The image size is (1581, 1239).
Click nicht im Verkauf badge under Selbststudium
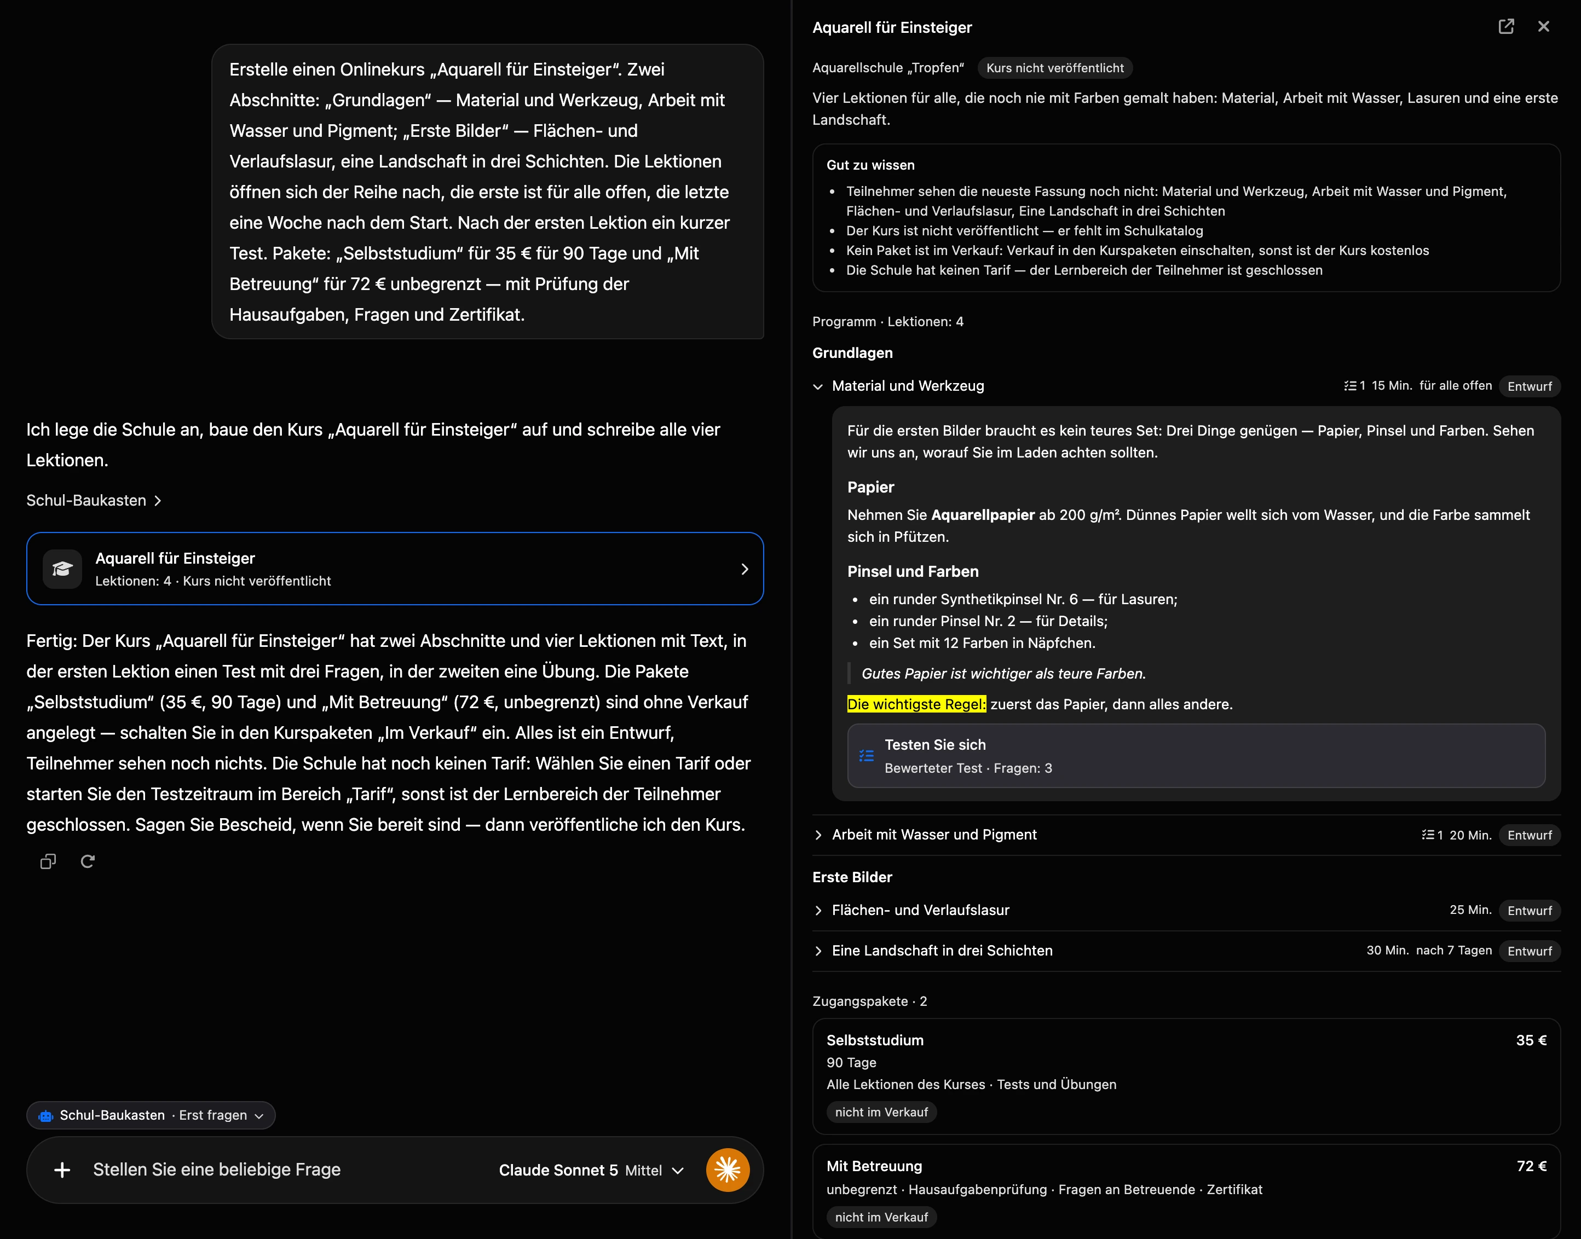point(881,1112)
